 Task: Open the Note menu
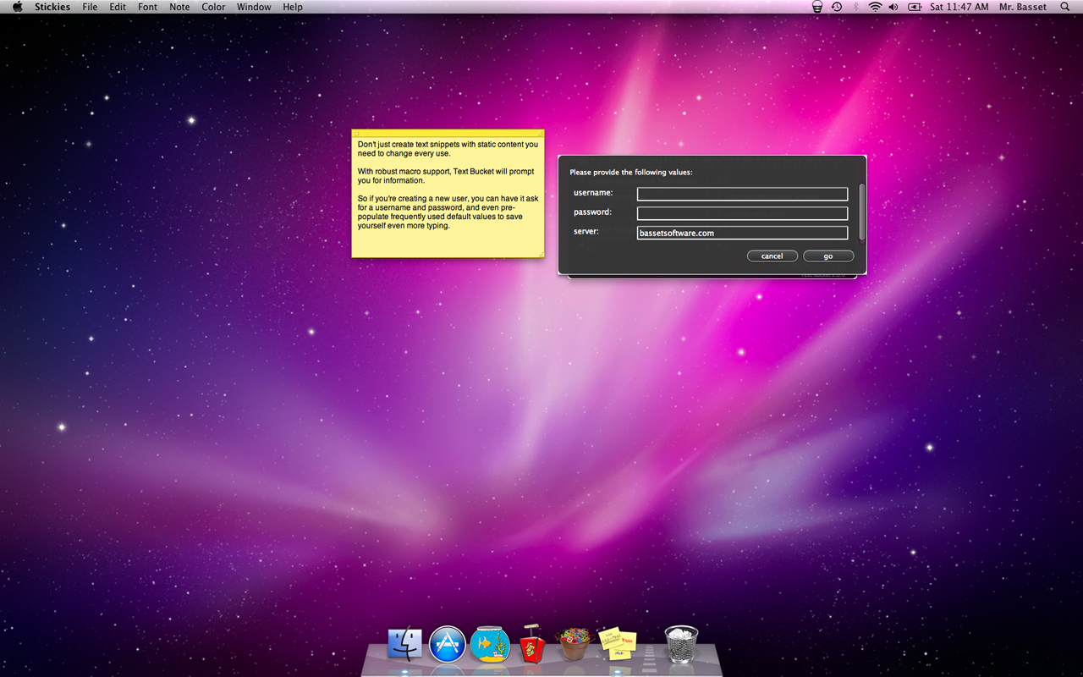click(x=179, y=7)
